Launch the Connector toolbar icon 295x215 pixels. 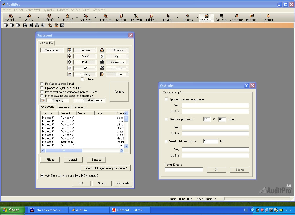pos(236,17)
